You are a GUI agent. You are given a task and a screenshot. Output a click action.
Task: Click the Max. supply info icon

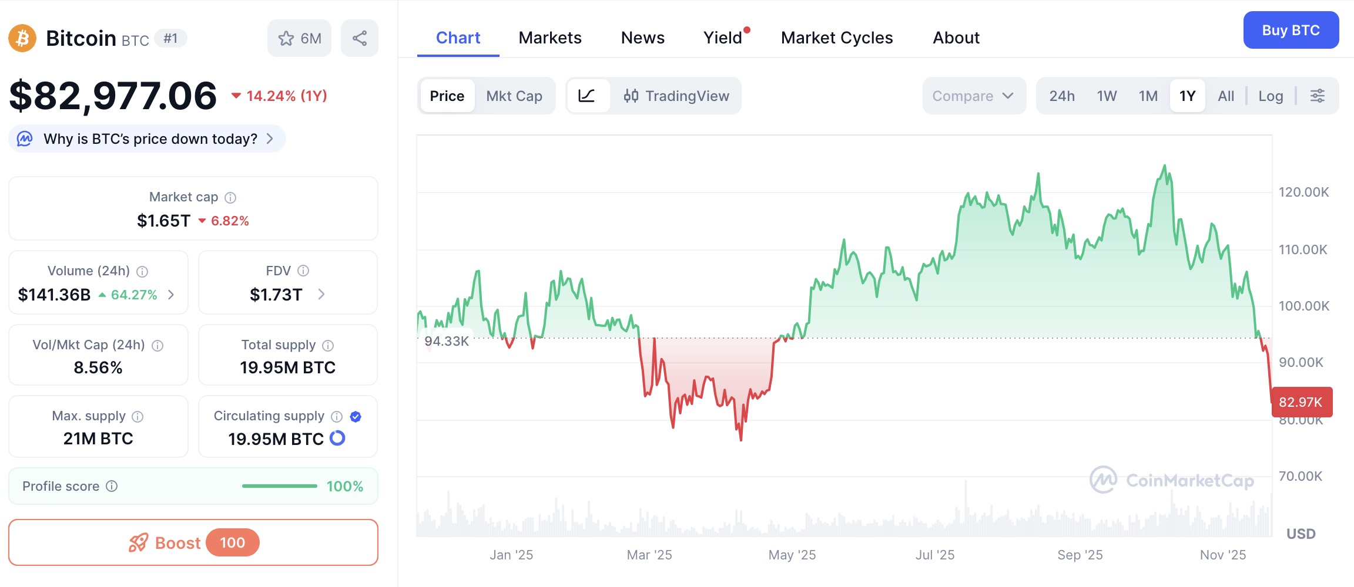tap(138, 417)
